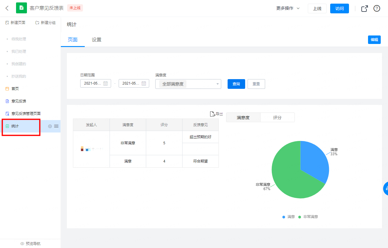Click the score 4 cell
This screenshot has height=248, width=388.
164,161
